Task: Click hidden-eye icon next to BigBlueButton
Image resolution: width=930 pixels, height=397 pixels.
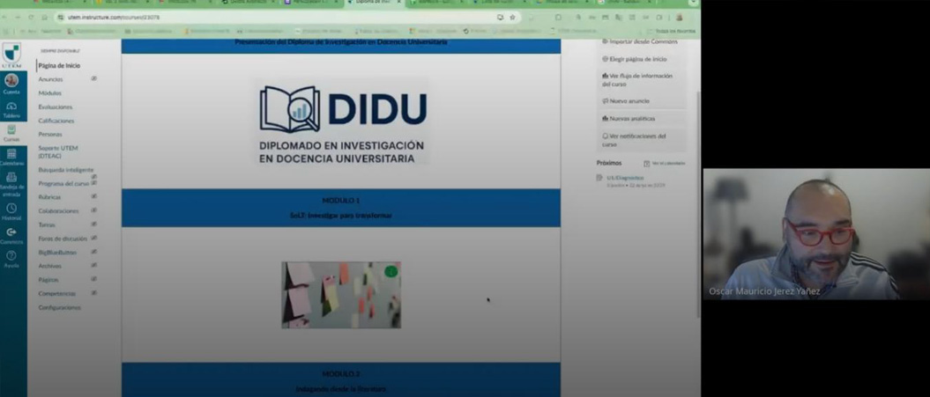Action: pos(93,251)
